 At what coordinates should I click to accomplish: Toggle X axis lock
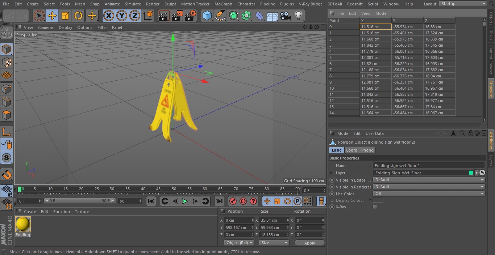[108, 16]
